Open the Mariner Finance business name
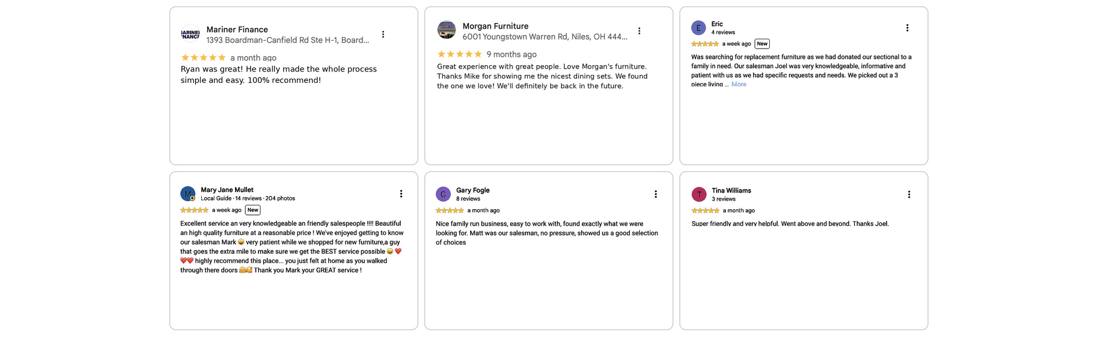This screenshot has width=1098, height=343. click(x=237, y=29)
